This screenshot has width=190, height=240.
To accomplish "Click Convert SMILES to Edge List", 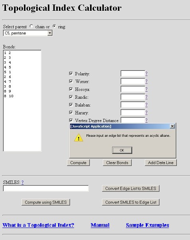I will click(131, 202).
